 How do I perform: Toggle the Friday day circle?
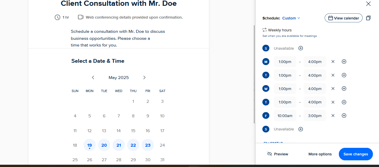[x=266, y=116]
